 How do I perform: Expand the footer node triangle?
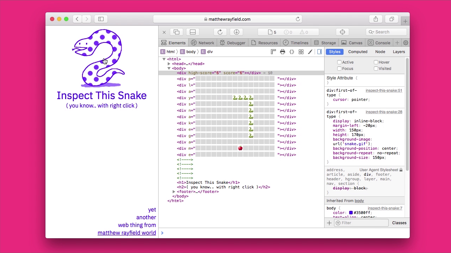174,192
